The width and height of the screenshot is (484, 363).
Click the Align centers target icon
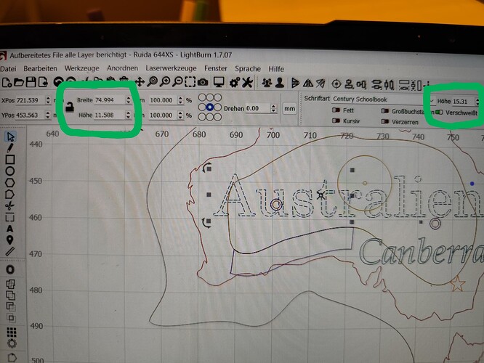336,84
